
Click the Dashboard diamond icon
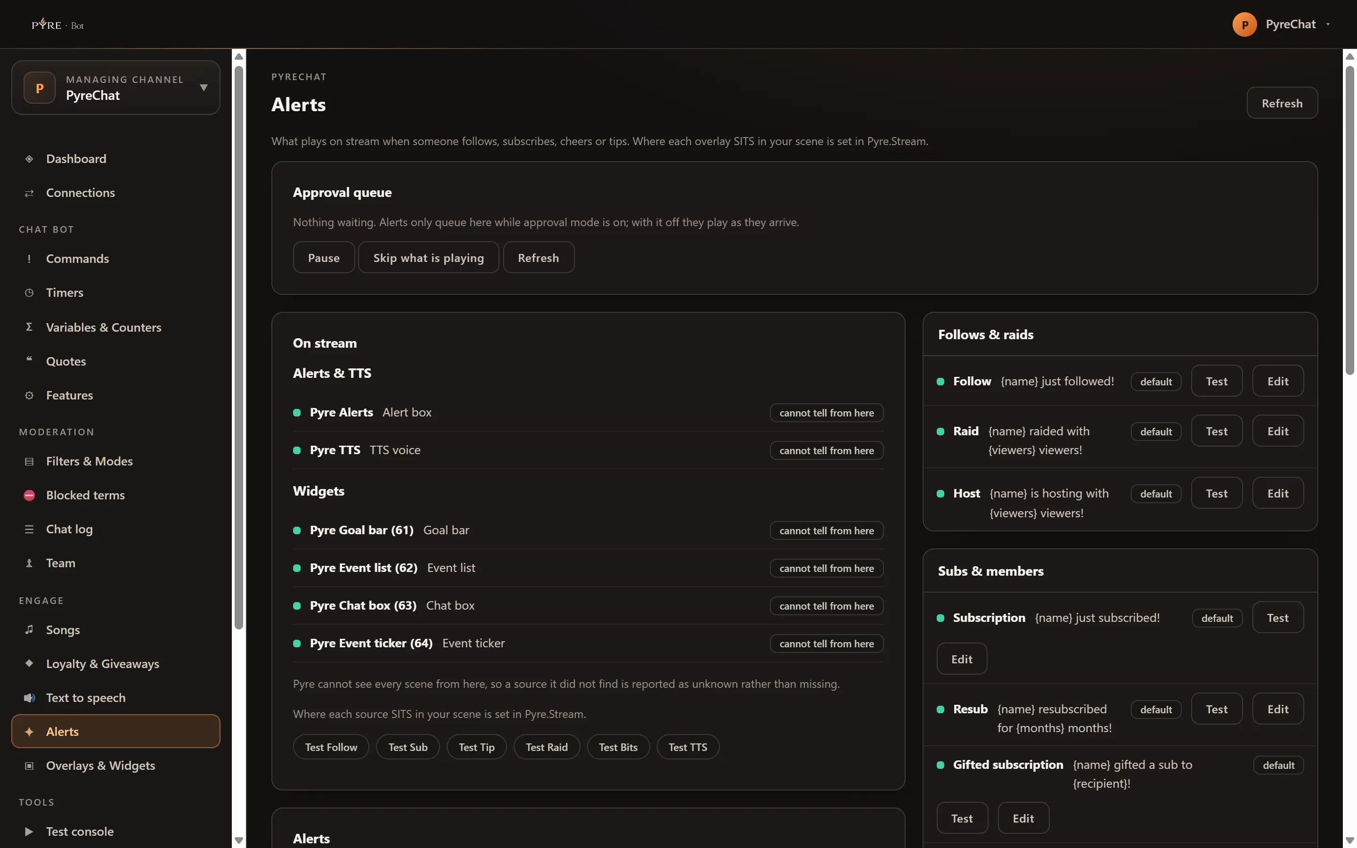(29, 159)
